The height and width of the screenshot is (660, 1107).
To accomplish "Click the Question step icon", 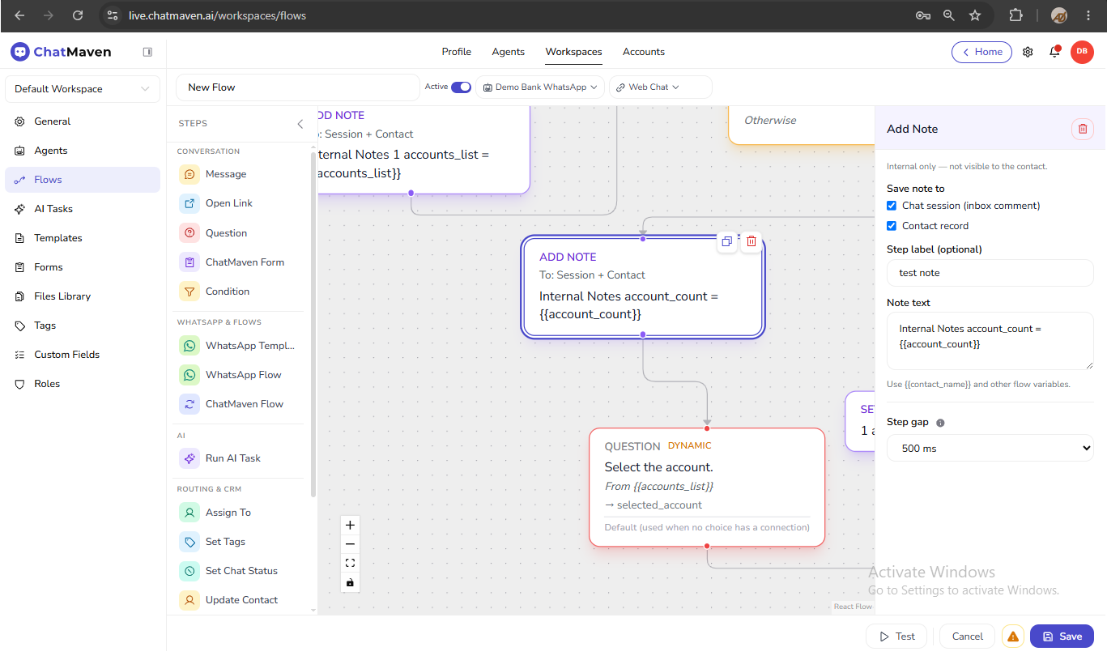I will (189, 233).
